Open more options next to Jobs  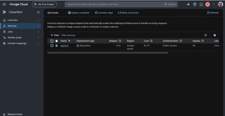click(x=38, y=32)
